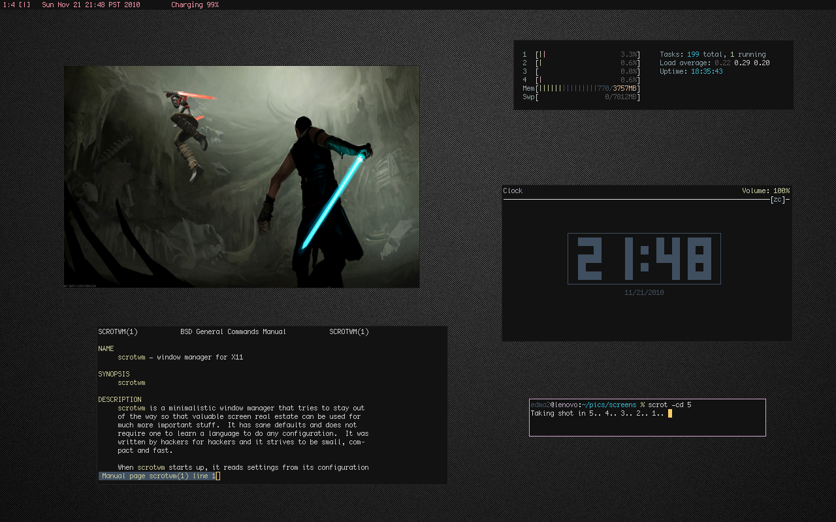Click the Swp usage meter in htop
This screenshot has height=522, width=836.
point(581,97)
